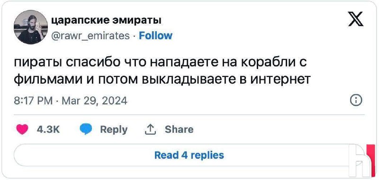Click the tweet text about пираты
379x180 pixels.
tap(162, 71)
